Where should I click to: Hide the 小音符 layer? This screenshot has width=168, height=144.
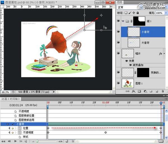coord(118,32)
